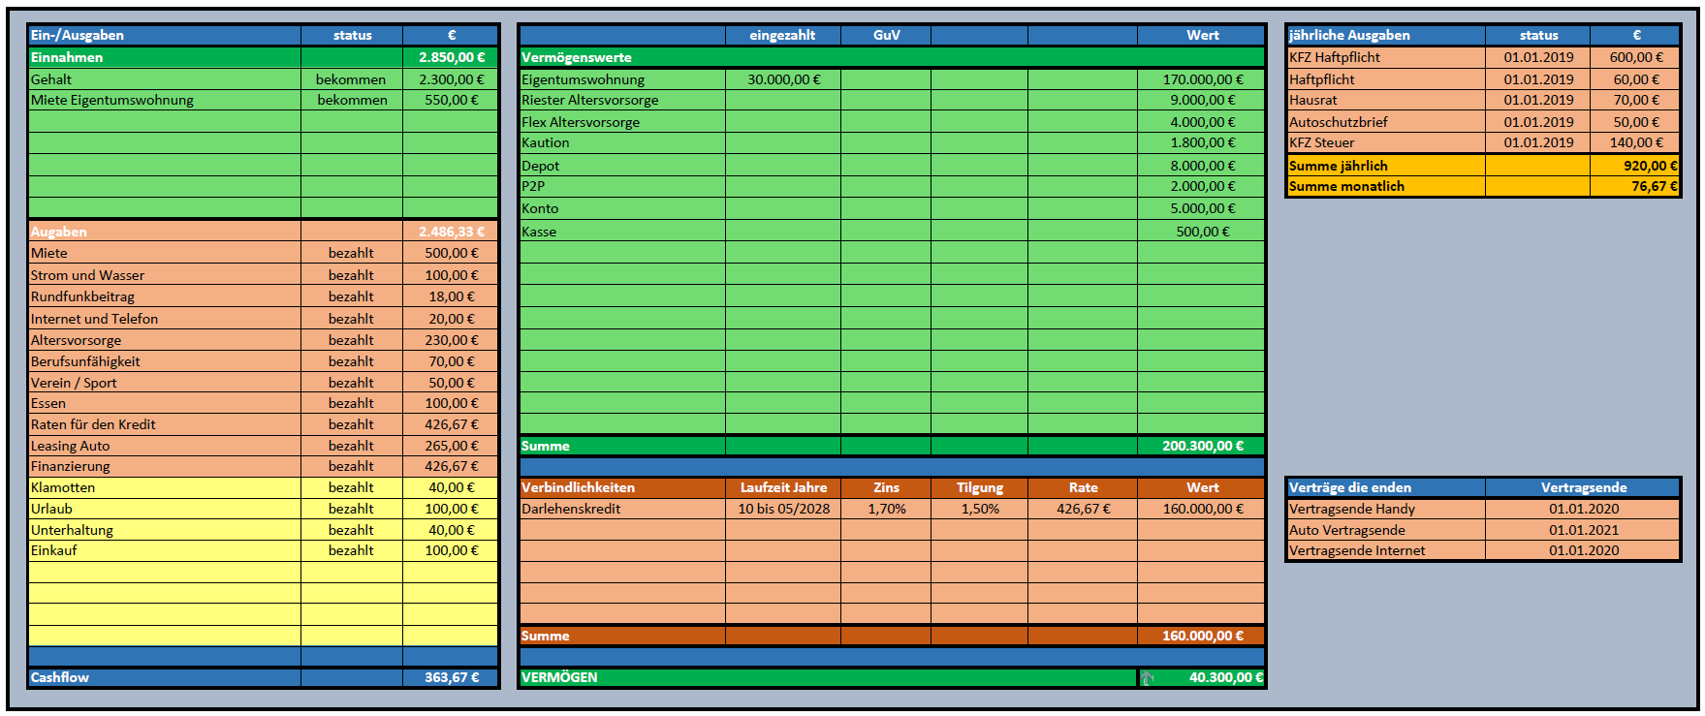This screenshot has width=1705, height=716.
Task: Click the Kaution asset label
Action: coord(545,142)
